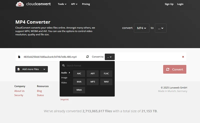Screen dimensions: 200x123
Task: Open the About Us link
Action: 19,91
